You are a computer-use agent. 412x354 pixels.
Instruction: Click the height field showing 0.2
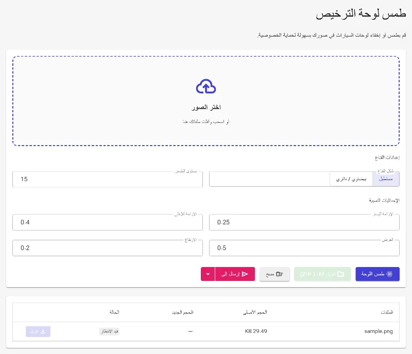click(x=108, y=248)
